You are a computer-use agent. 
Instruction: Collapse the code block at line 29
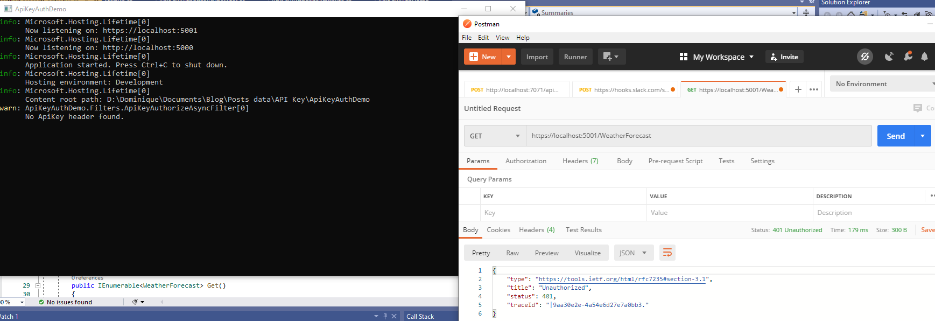[38, 285]
